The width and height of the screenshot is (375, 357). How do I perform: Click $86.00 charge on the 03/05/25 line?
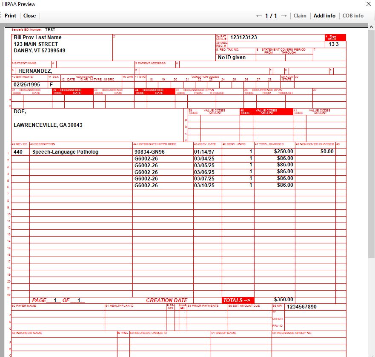click(x=285, y=165)
